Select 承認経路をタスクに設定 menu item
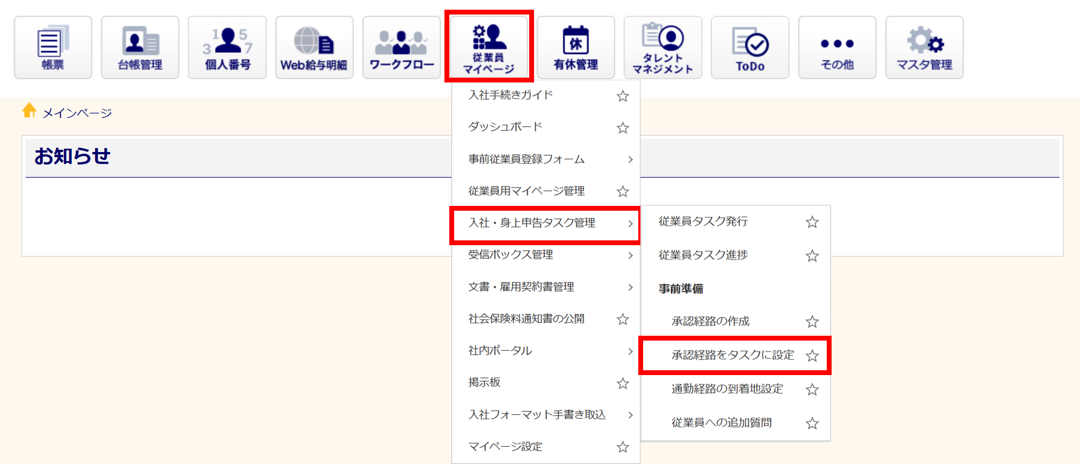This screenshot has height=464, width=1080. click(732, 355)
